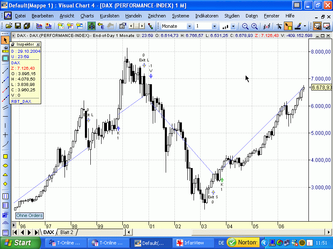Select the DAX sheet tab
The image size is (333, 249).
[48, 232]
